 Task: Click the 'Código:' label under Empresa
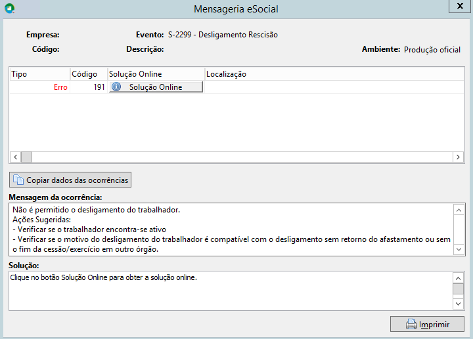(46, 49)
